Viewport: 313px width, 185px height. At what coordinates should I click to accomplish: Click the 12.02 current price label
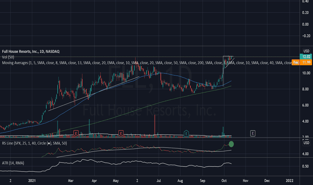click(x=306, y=57)
